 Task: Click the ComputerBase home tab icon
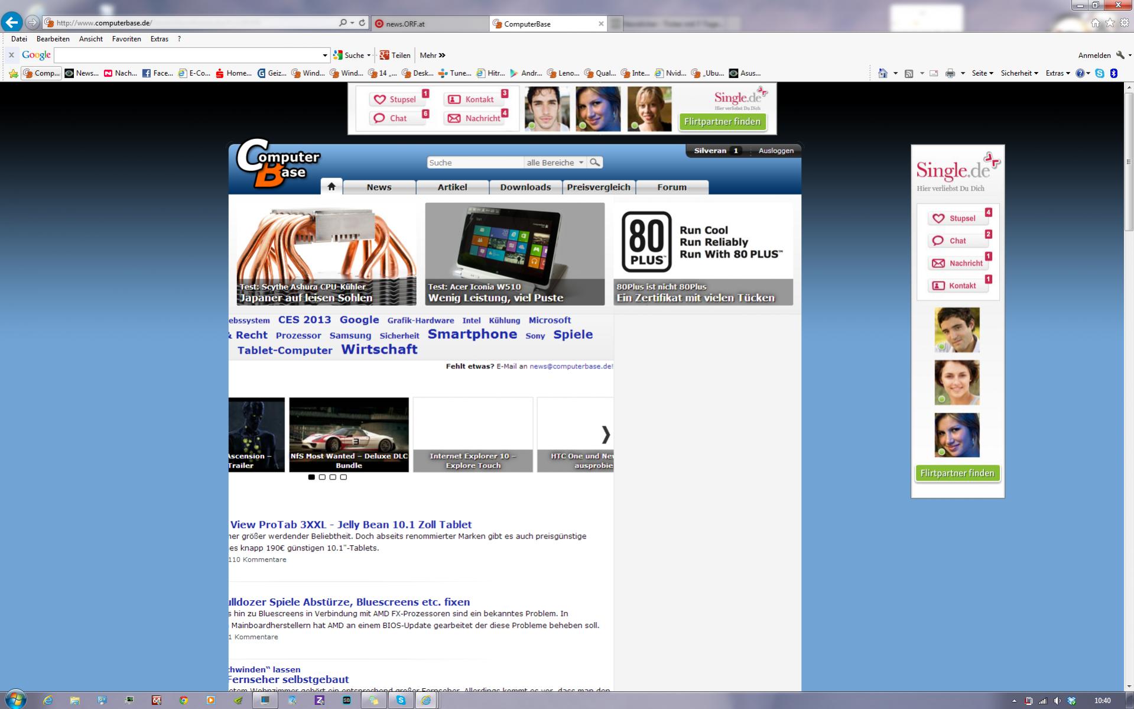[332, 186]
